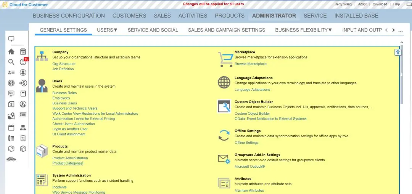Collapse section with the small up caret
The height and width of the screenshot is (194, 412).
401,42
